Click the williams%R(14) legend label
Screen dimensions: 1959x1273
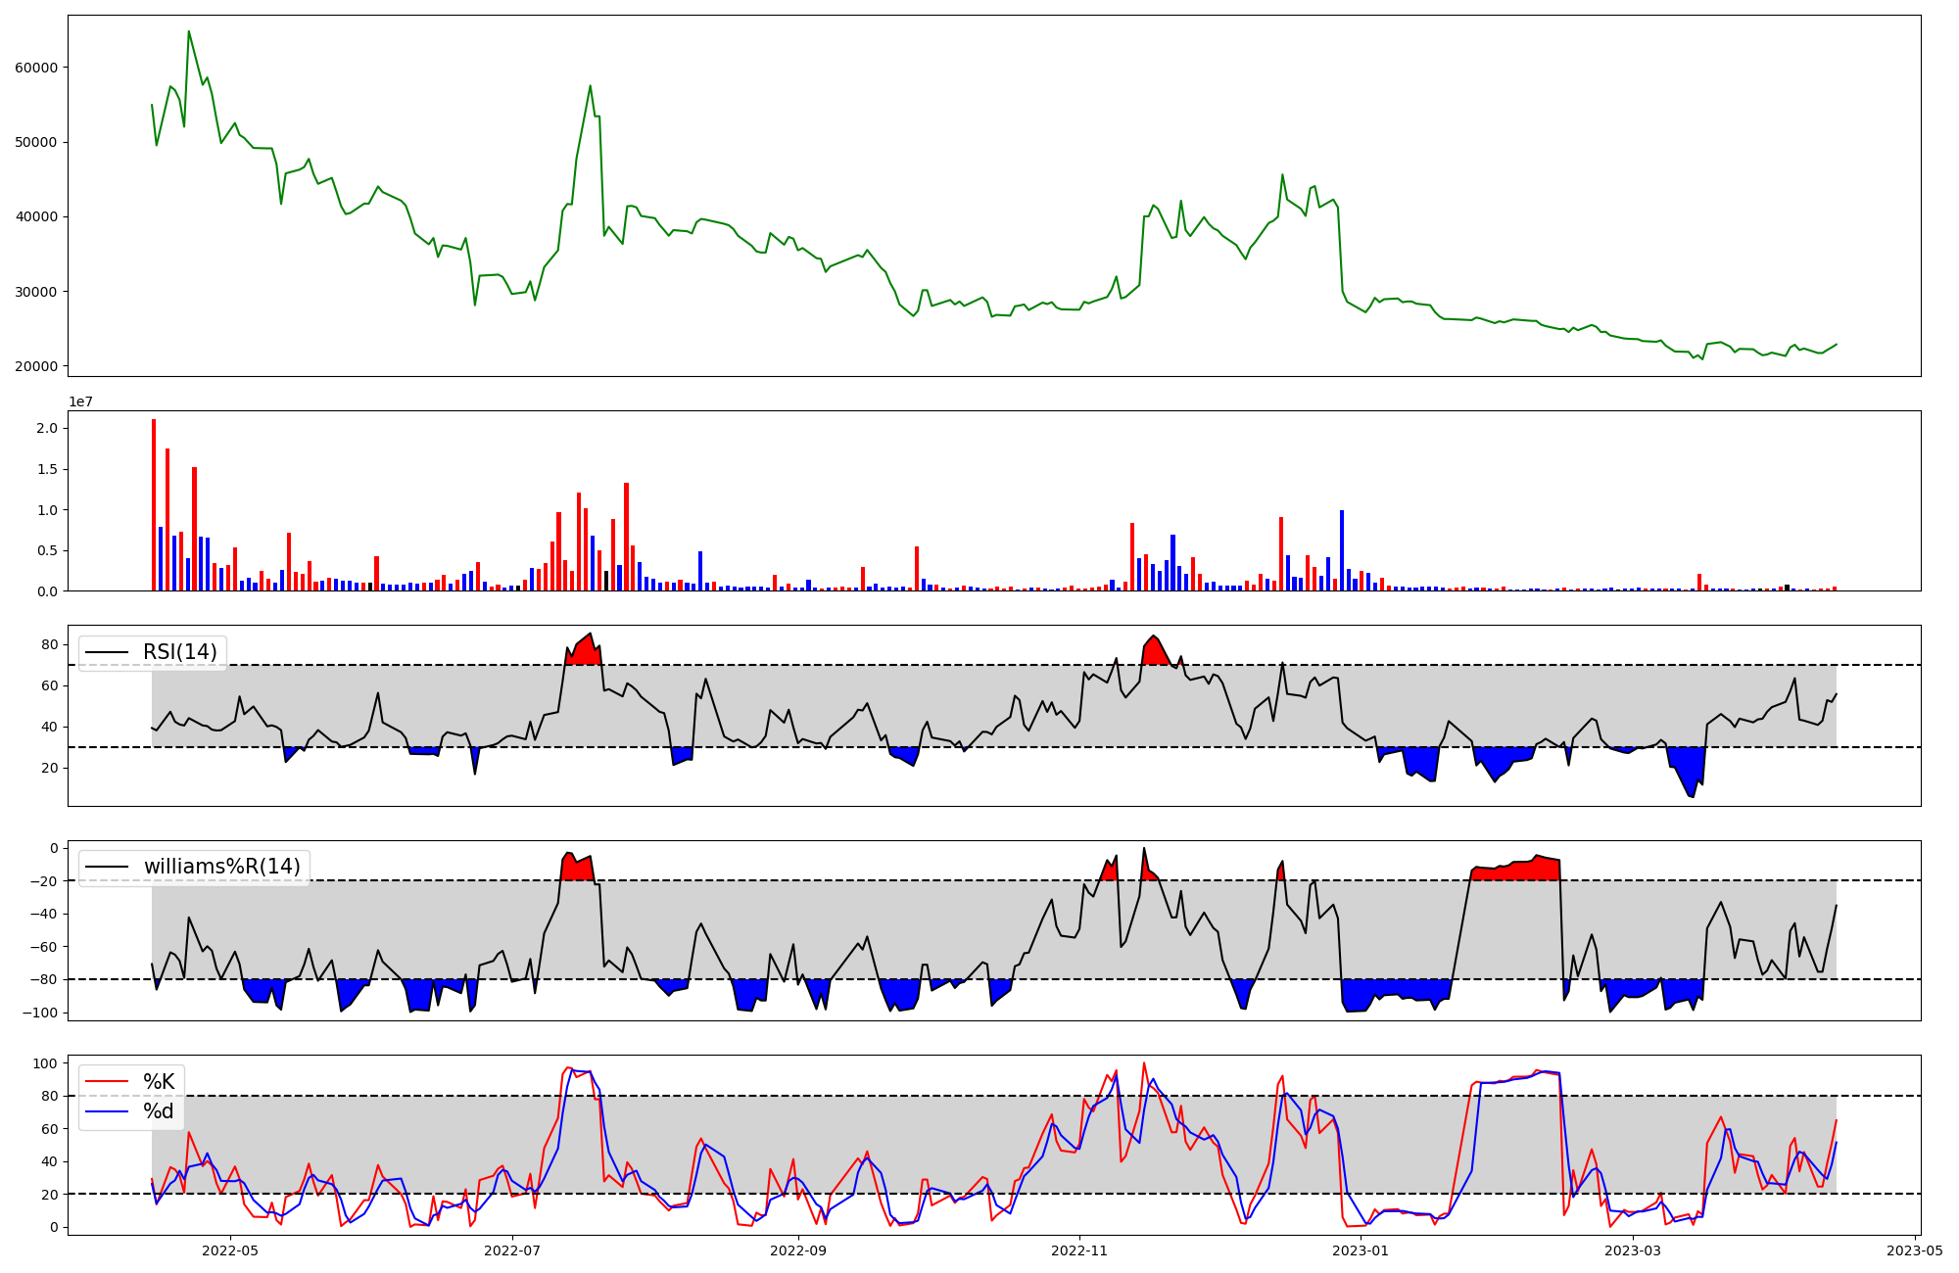[221, 867]
